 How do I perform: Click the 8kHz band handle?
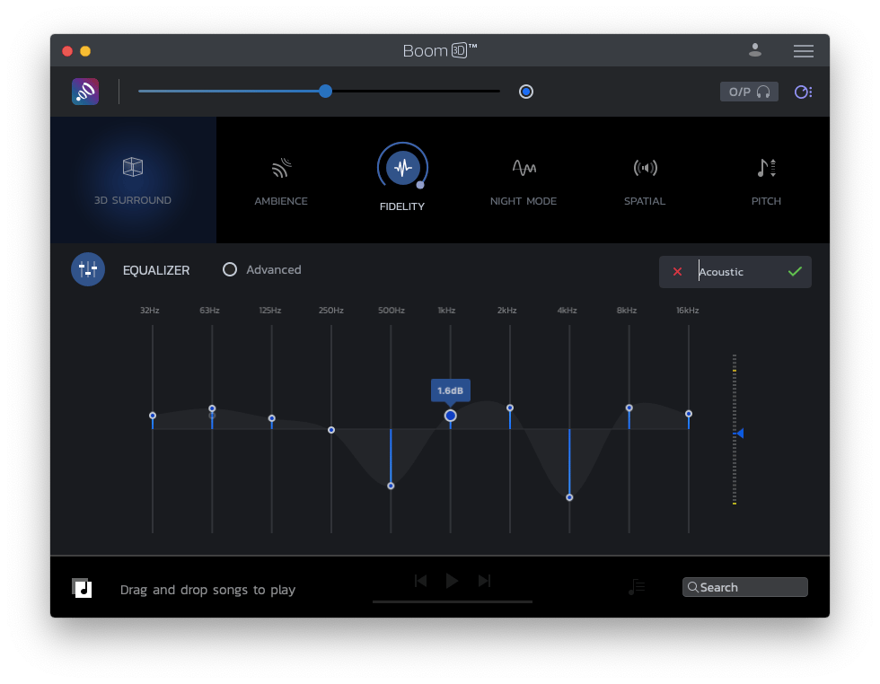point(629,408)
